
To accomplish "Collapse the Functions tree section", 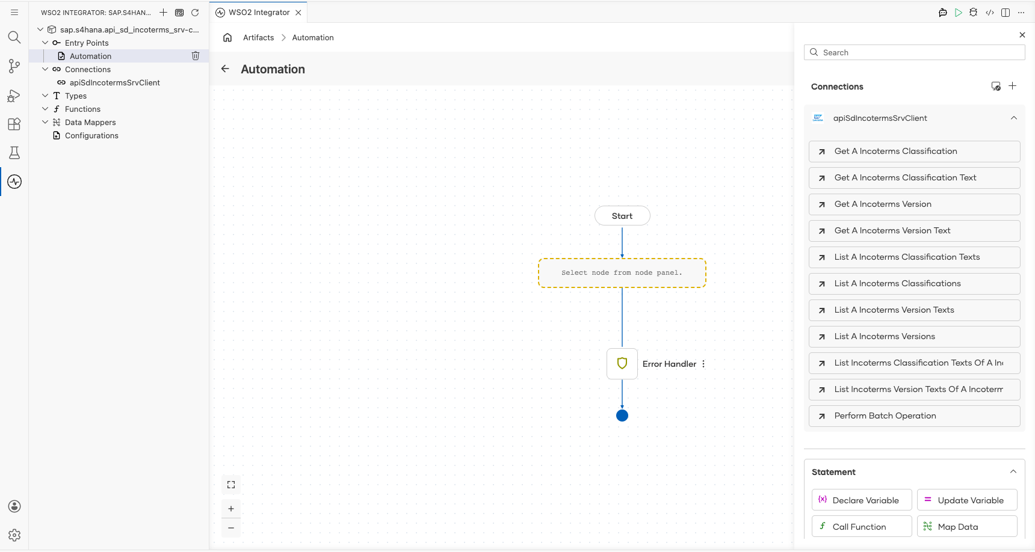I will (45, 109).
